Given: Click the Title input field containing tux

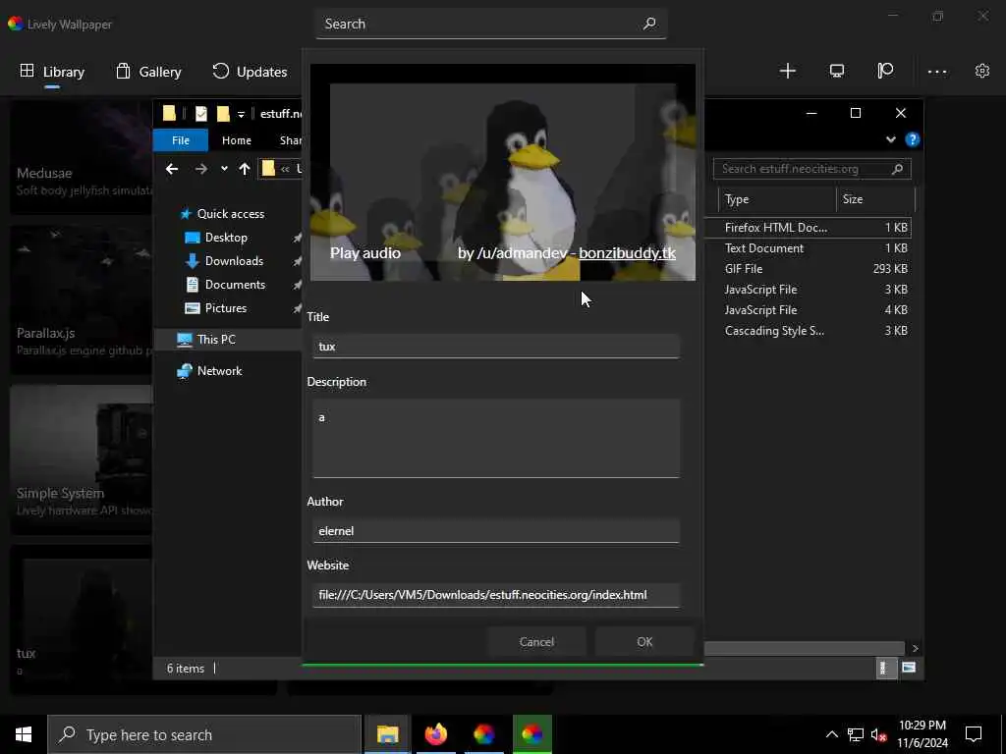Looking at the screenshot, I should click(496, 347).
